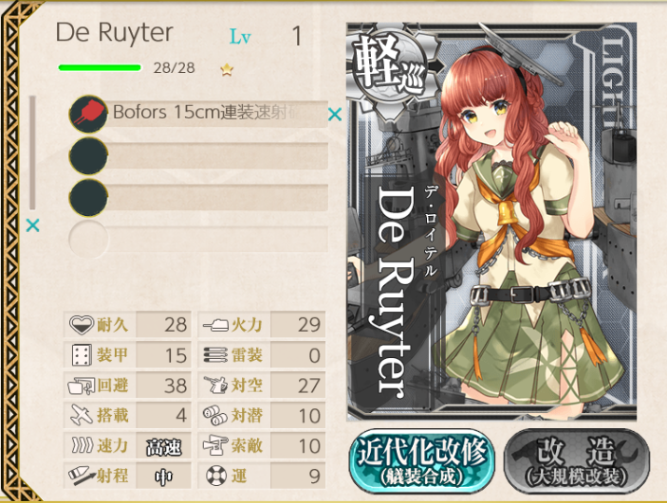Open 近代化改修 modernization button
The height and width of the screenshot is (503, 667).
[422, 461]
